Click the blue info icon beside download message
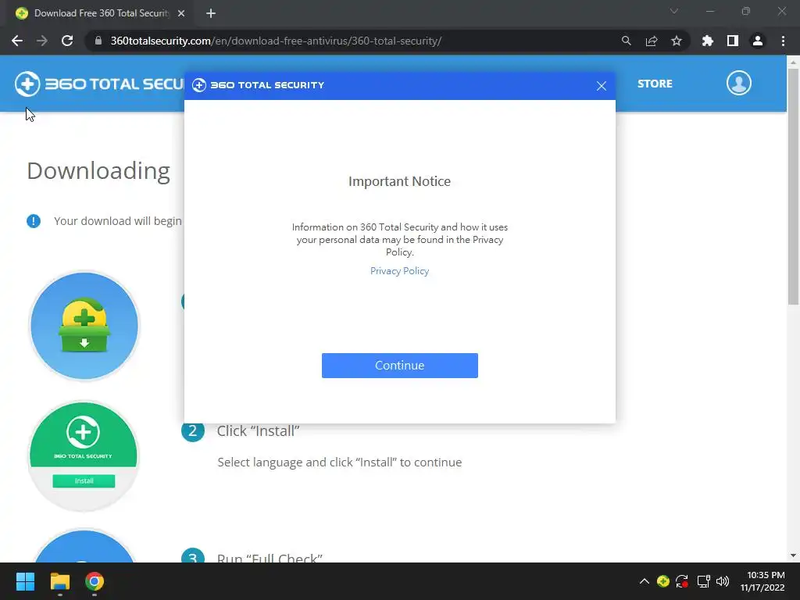 coord(34,221)
